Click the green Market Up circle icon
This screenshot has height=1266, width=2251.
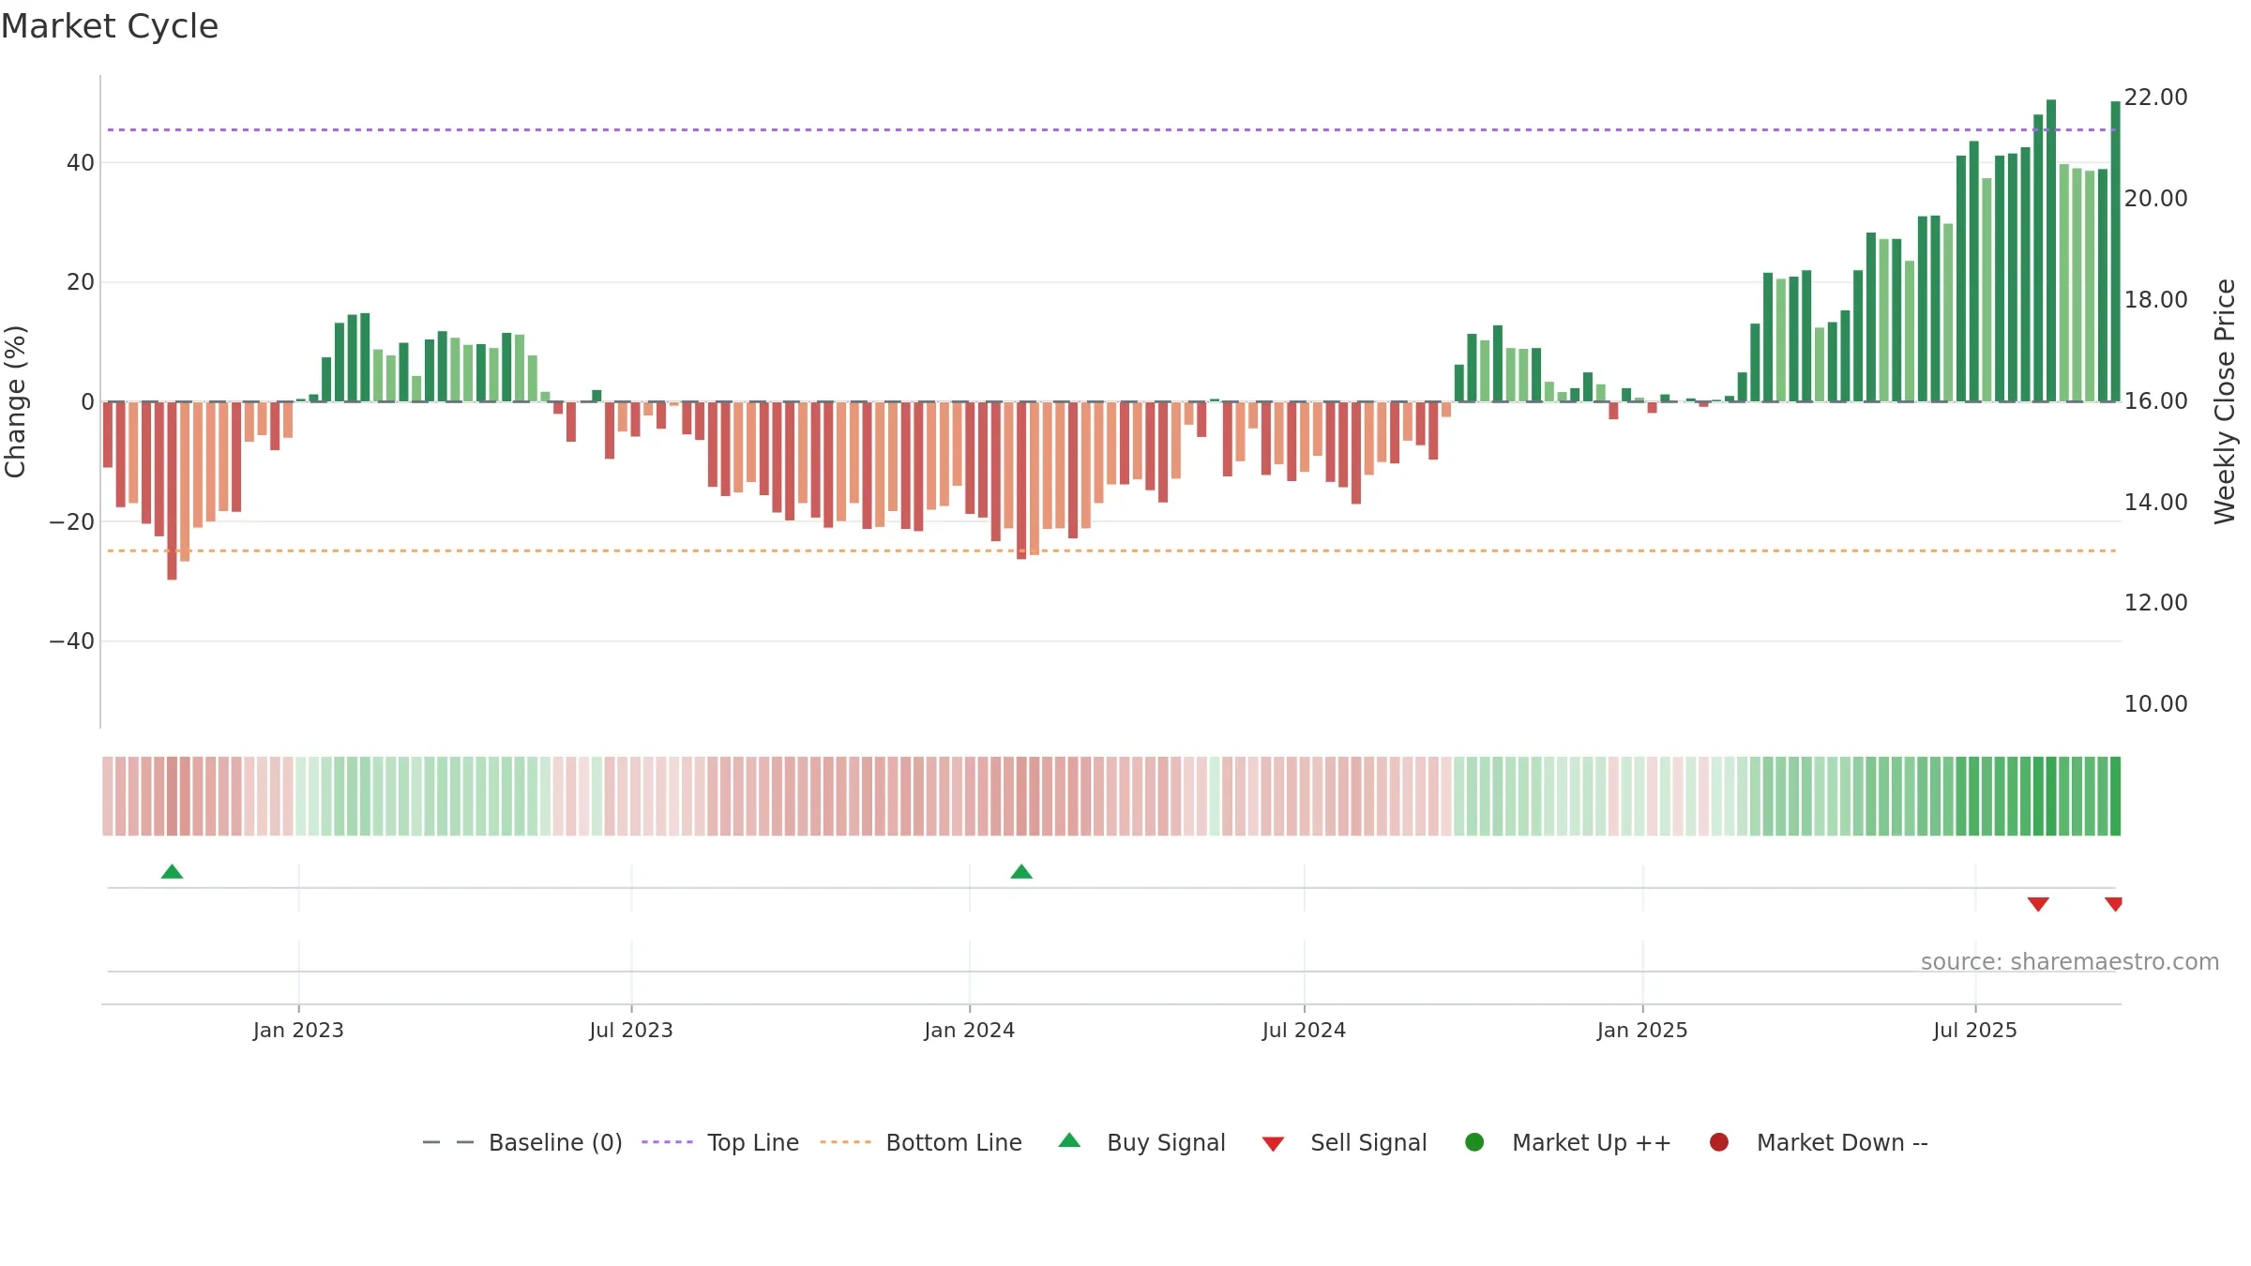(1474, 1142)
